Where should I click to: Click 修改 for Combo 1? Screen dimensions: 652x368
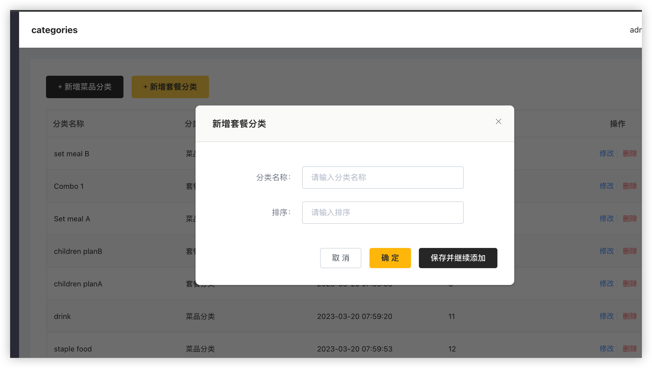[607, 186]
